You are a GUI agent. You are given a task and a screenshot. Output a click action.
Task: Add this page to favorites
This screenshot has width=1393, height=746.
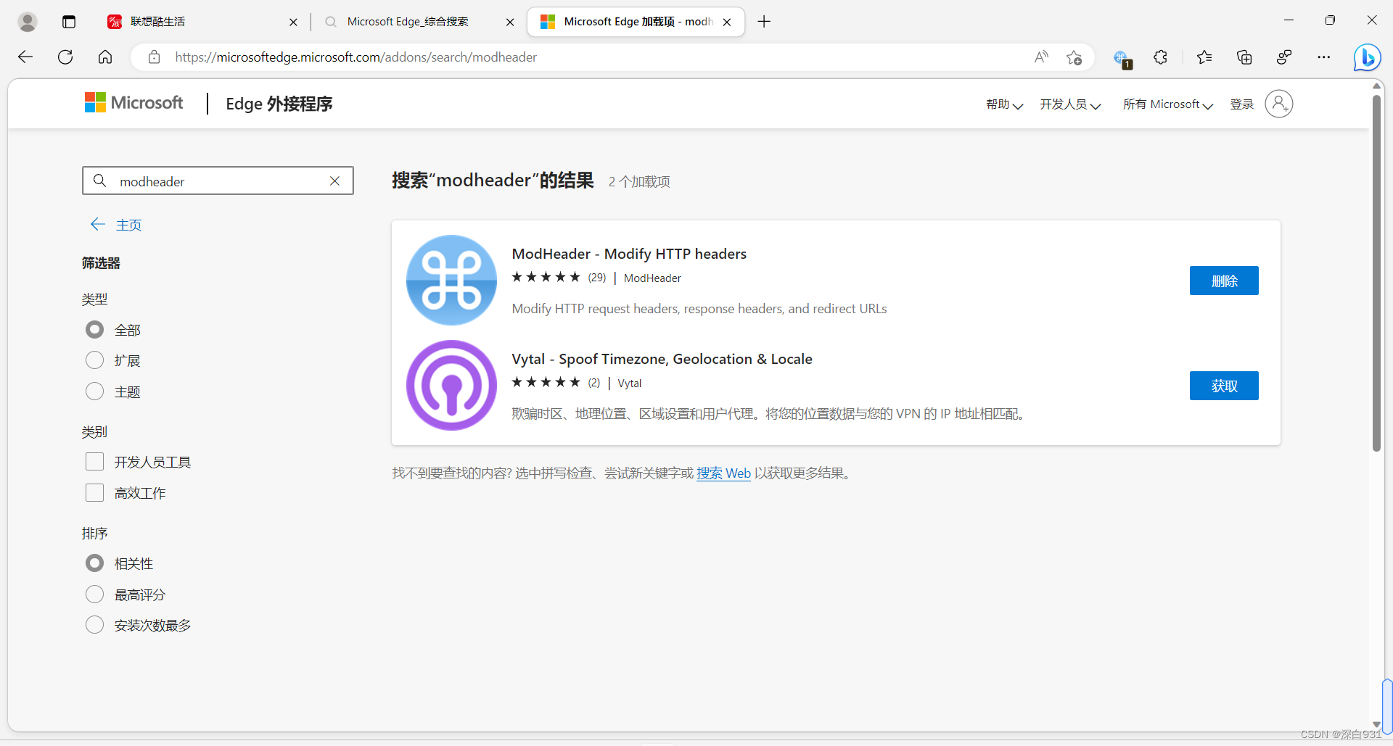coord(1074,57)
